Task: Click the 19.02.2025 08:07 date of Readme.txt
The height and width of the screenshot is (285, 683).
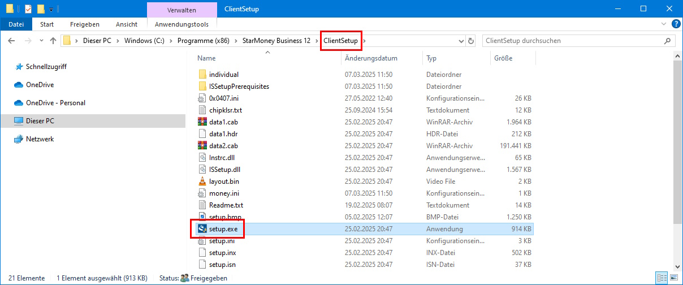Action: 369,205
